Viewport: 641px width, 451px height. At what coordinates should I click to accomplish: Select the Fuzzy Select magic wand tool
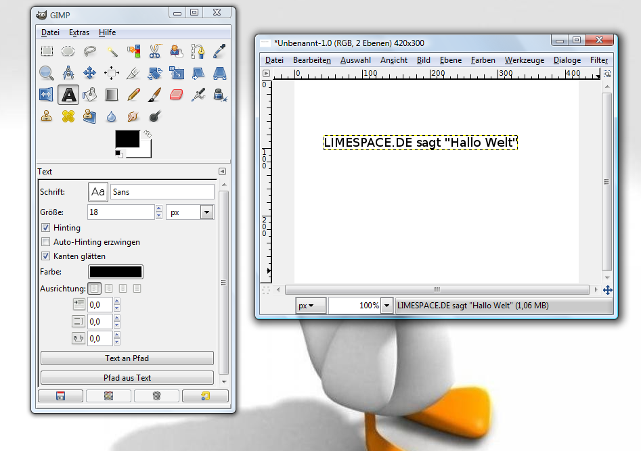pos(112,51)
